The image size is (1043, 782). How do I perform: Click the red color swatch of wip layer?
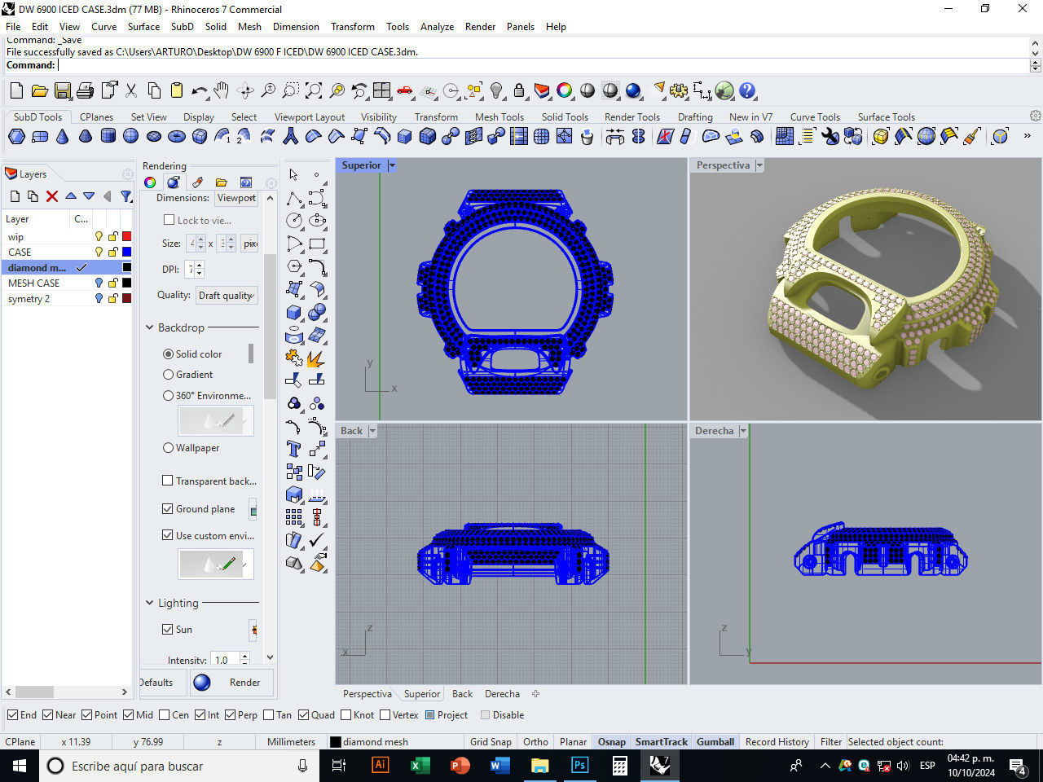[126, 237]
